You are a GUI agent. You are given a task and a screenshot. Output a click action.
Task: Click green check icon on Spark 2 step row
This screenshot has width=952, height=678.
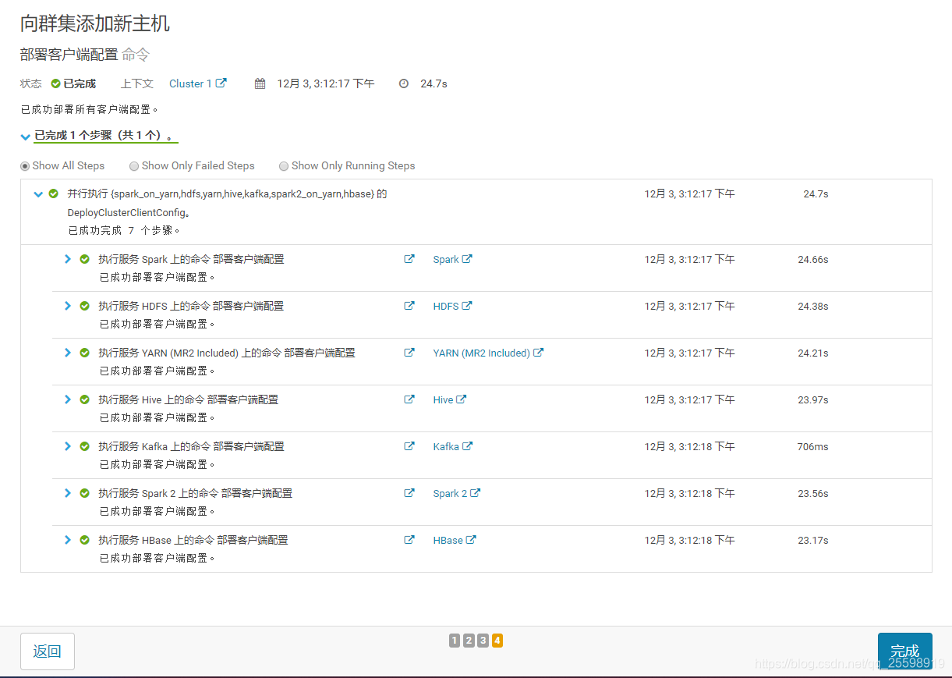[84, 493]
